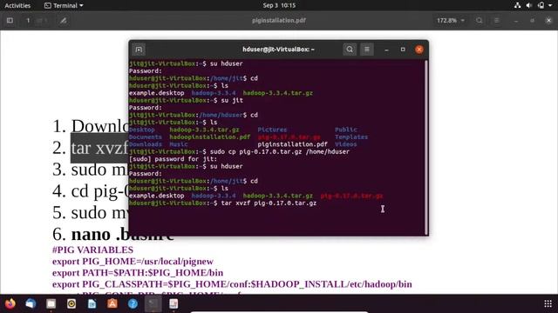The height and width of the screenshot is (313, 558).
Task: Open Ubuntu Software store in dock
Action: coord(112,303)
